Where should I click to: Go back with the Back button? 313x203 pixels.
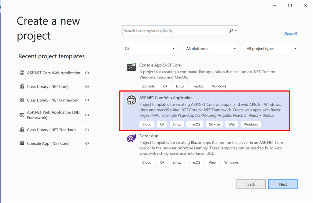pyautogui.click(x=251, y=184)
